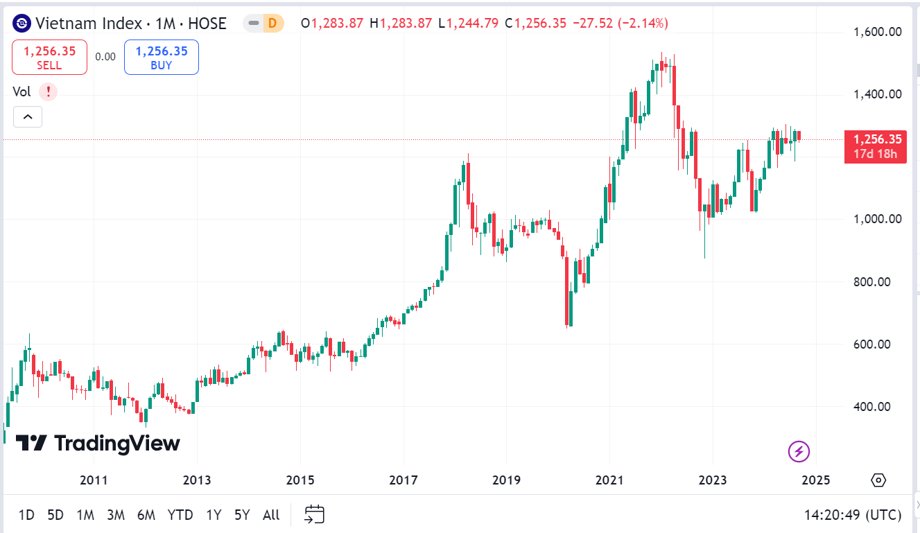Click the volume warning exclamation icon
The height and width of the screenshot is (533, 920).
[x=48, y=91]
